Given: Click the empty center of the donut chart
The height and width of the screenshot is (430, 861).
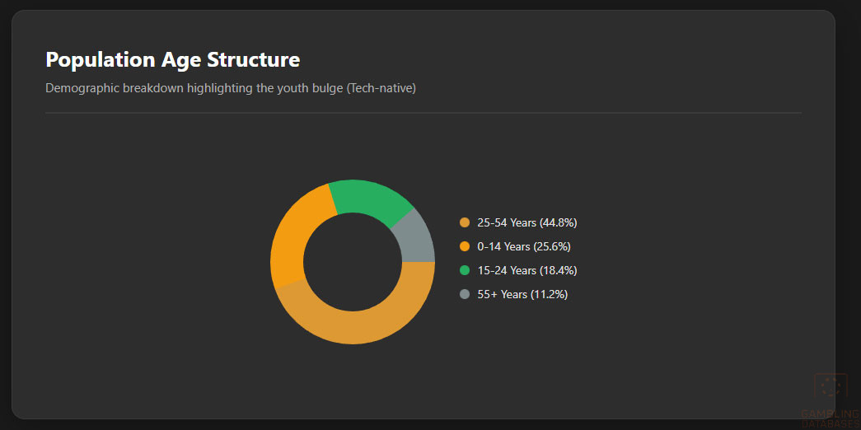Looking at the screenshot, I should coord(353,262).
